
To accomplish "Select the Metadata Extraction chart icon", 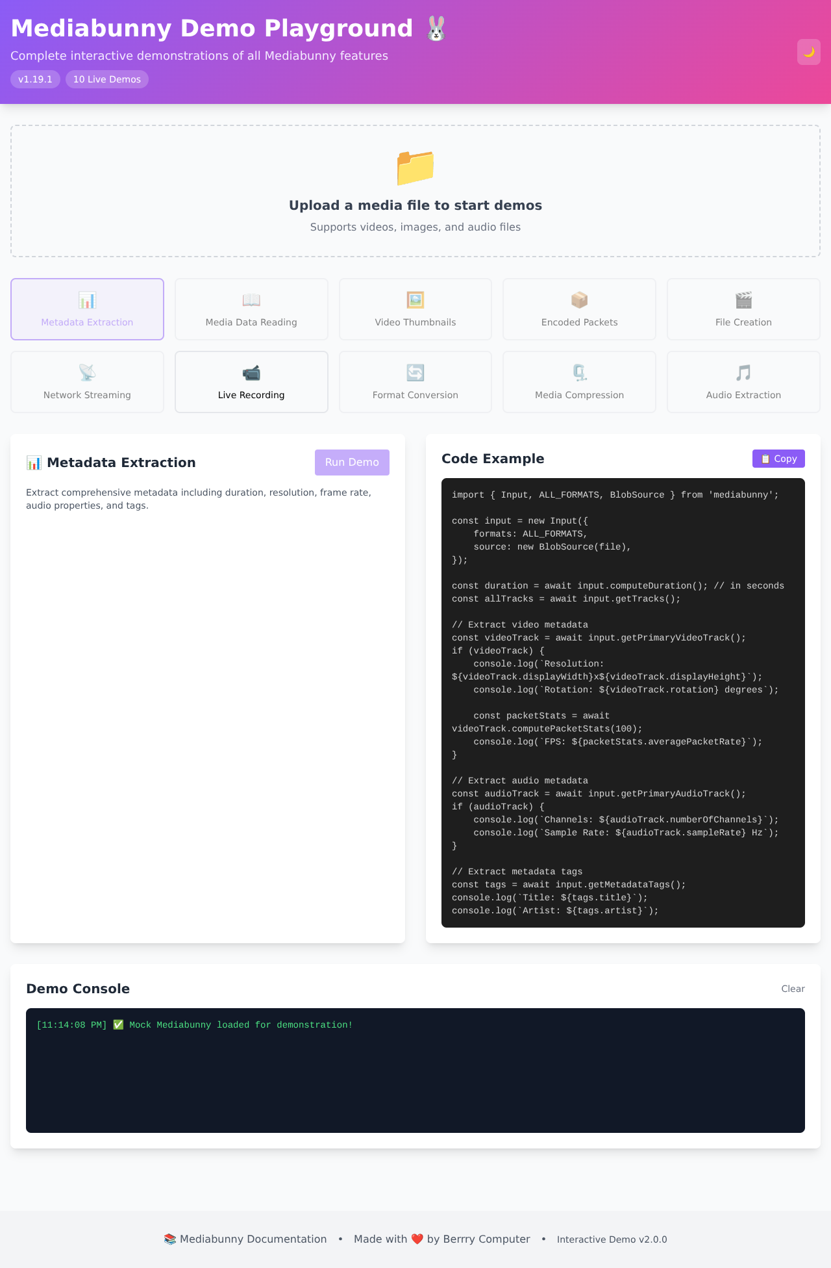I will coord(87,300).
